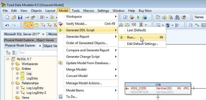
Task: Open the Buy Now menu
Action: (145, 11)
